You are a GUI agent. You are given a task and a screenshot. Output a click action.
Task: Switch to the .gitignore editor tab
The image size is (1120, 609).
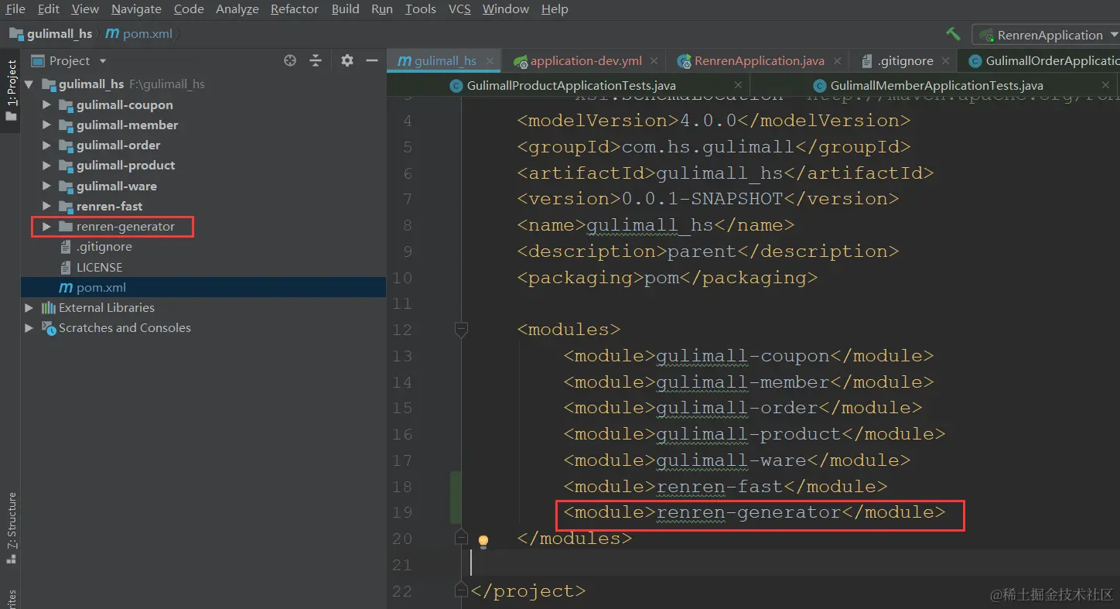coord(905,60)
